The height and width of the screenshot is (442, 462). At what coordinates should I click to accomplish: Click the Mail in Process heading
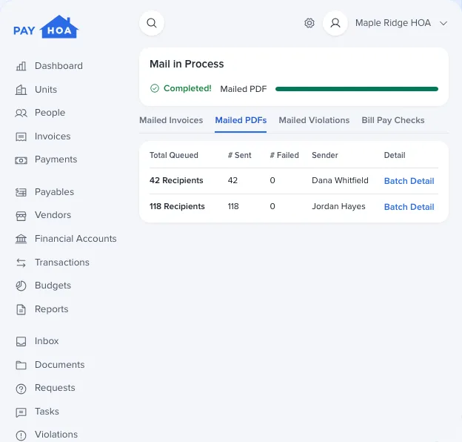click(187, 64)
